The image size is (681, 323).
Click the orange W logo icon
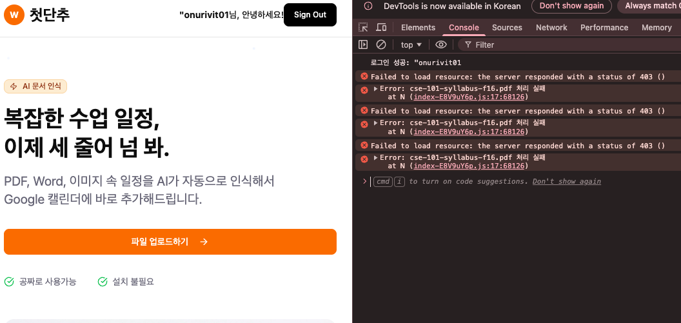14,15
